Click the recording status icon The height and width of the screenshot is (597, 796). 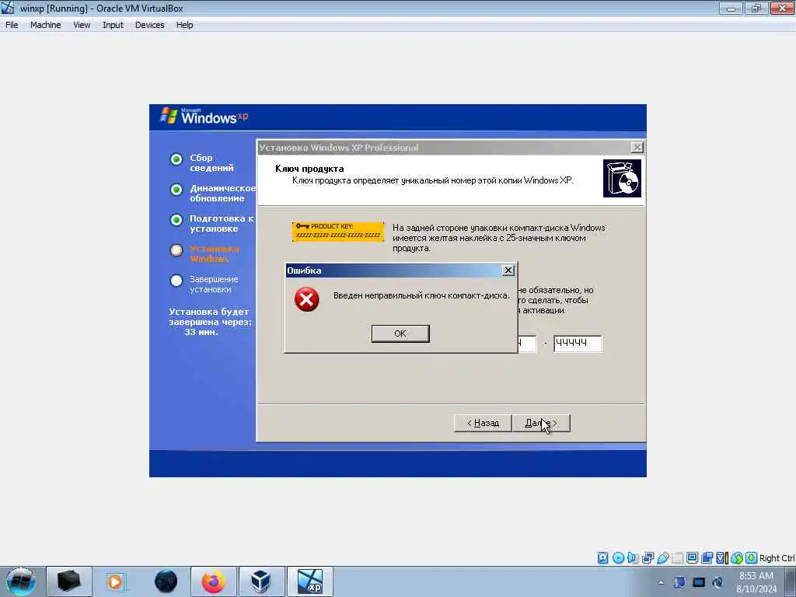707,558
